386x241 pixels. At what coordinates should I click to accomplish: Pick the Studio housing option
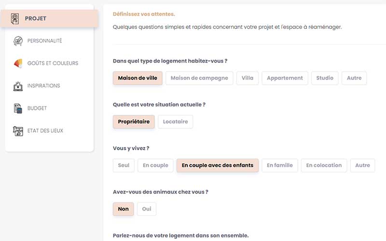pos(325,78)
